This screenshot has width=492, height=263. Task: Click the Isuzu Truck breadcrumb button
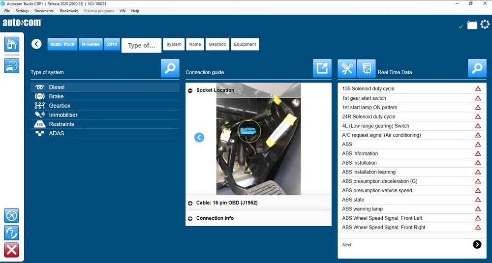tap(62, 44)
